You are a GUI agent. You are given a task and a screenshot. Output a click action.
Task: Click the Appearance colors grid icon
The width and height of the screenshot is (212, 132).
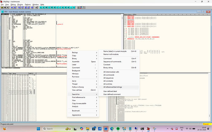(x=81, y=7)
